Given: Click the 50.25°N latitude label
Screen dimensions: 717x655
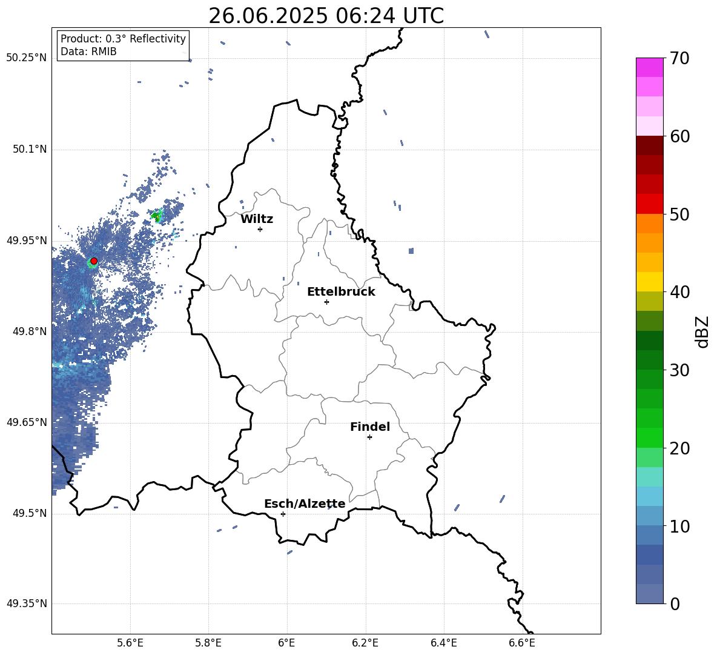Looking at the screenshot, I should coord(27,58).
